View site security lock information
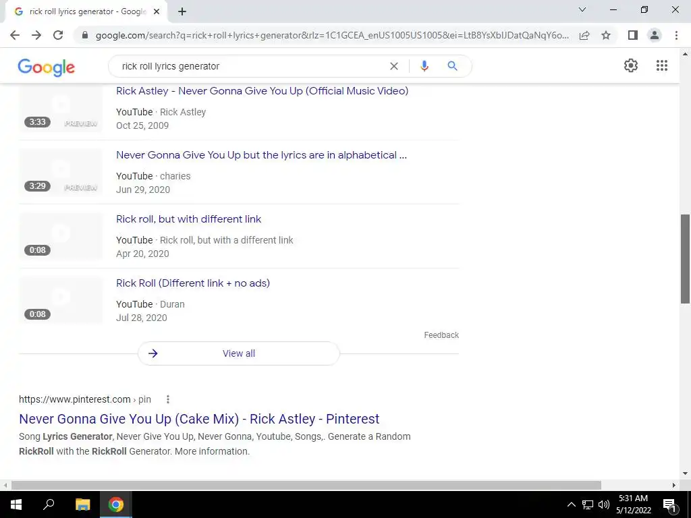The height and width of the screenshot is (518, 691). point(85,35)
